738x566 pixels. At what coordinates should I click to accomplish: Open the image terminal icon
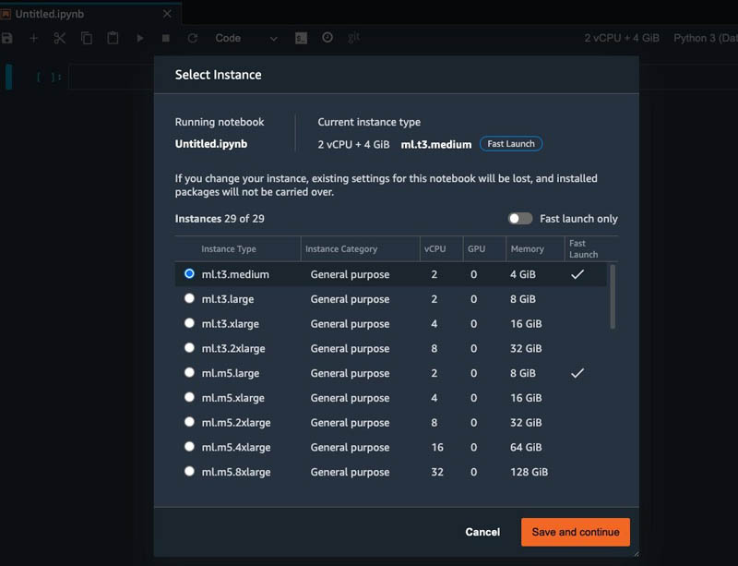click(302, 38)
